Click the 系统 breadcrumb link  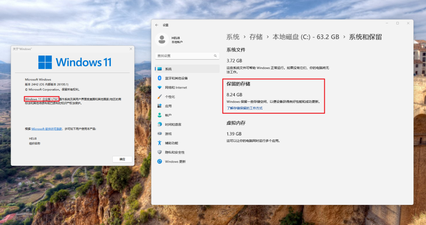233,37
